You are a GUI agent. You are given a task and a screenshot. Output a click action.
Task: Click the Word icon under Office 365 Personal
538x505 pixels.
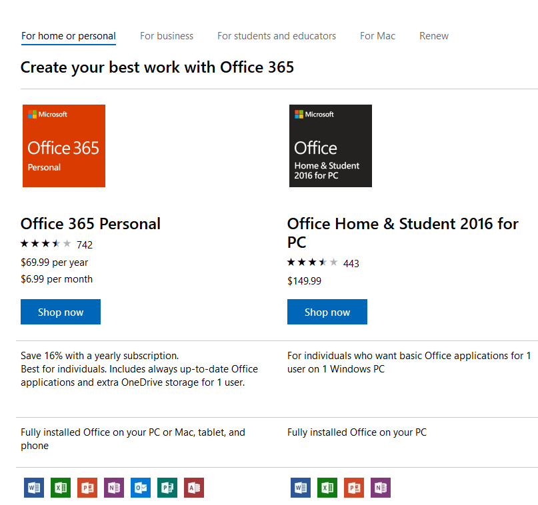coord(34,487)
